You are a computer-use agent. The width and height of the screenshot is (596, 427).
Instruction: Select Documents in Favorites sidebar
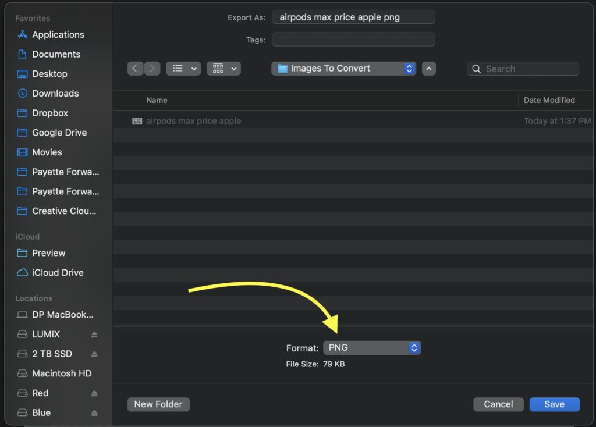56,54
